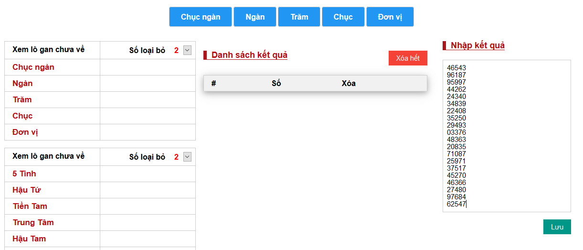The image size is (583, 250).
Task: Select the 5 Tinh row label
Action: (x=24, y=174)
